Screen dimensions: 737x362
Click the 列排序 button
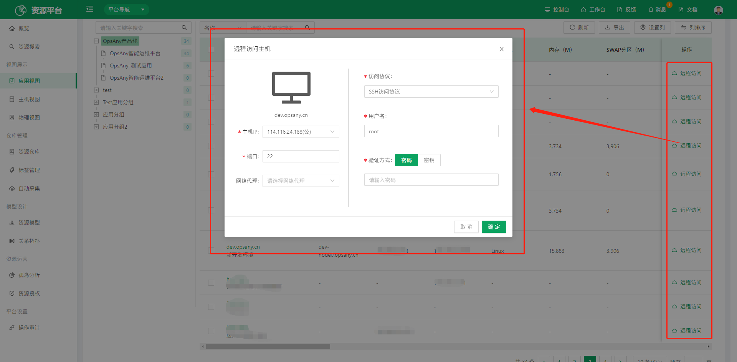pyautogui.click(x=693, y=28)
